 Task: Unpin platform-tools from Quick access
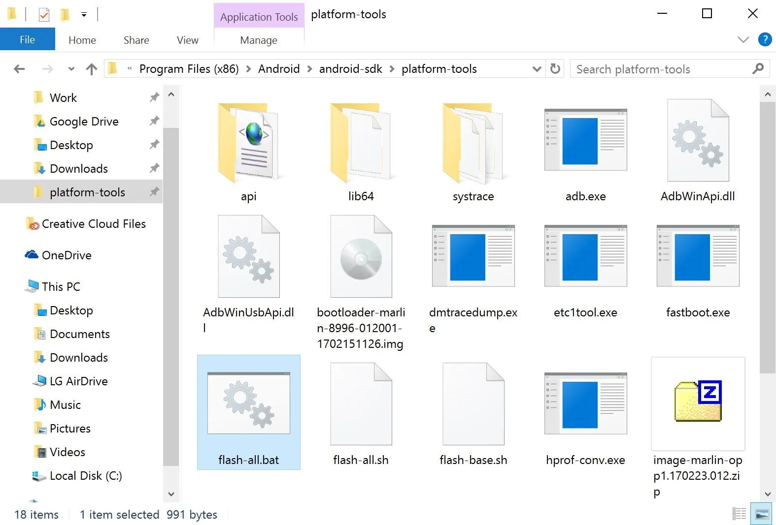[154, 191]
